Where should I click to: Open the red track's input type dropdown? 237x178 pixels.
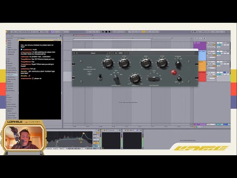point(211,72)
